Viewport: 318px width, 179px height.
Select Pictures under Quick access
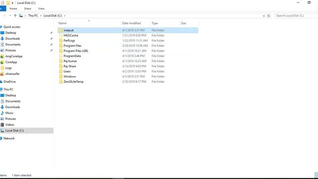(10, 50)
